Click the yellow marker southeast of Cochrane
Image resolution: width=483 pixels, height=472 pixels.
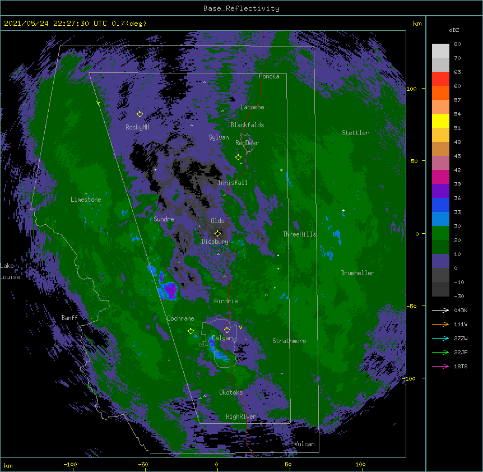point(191,331)
